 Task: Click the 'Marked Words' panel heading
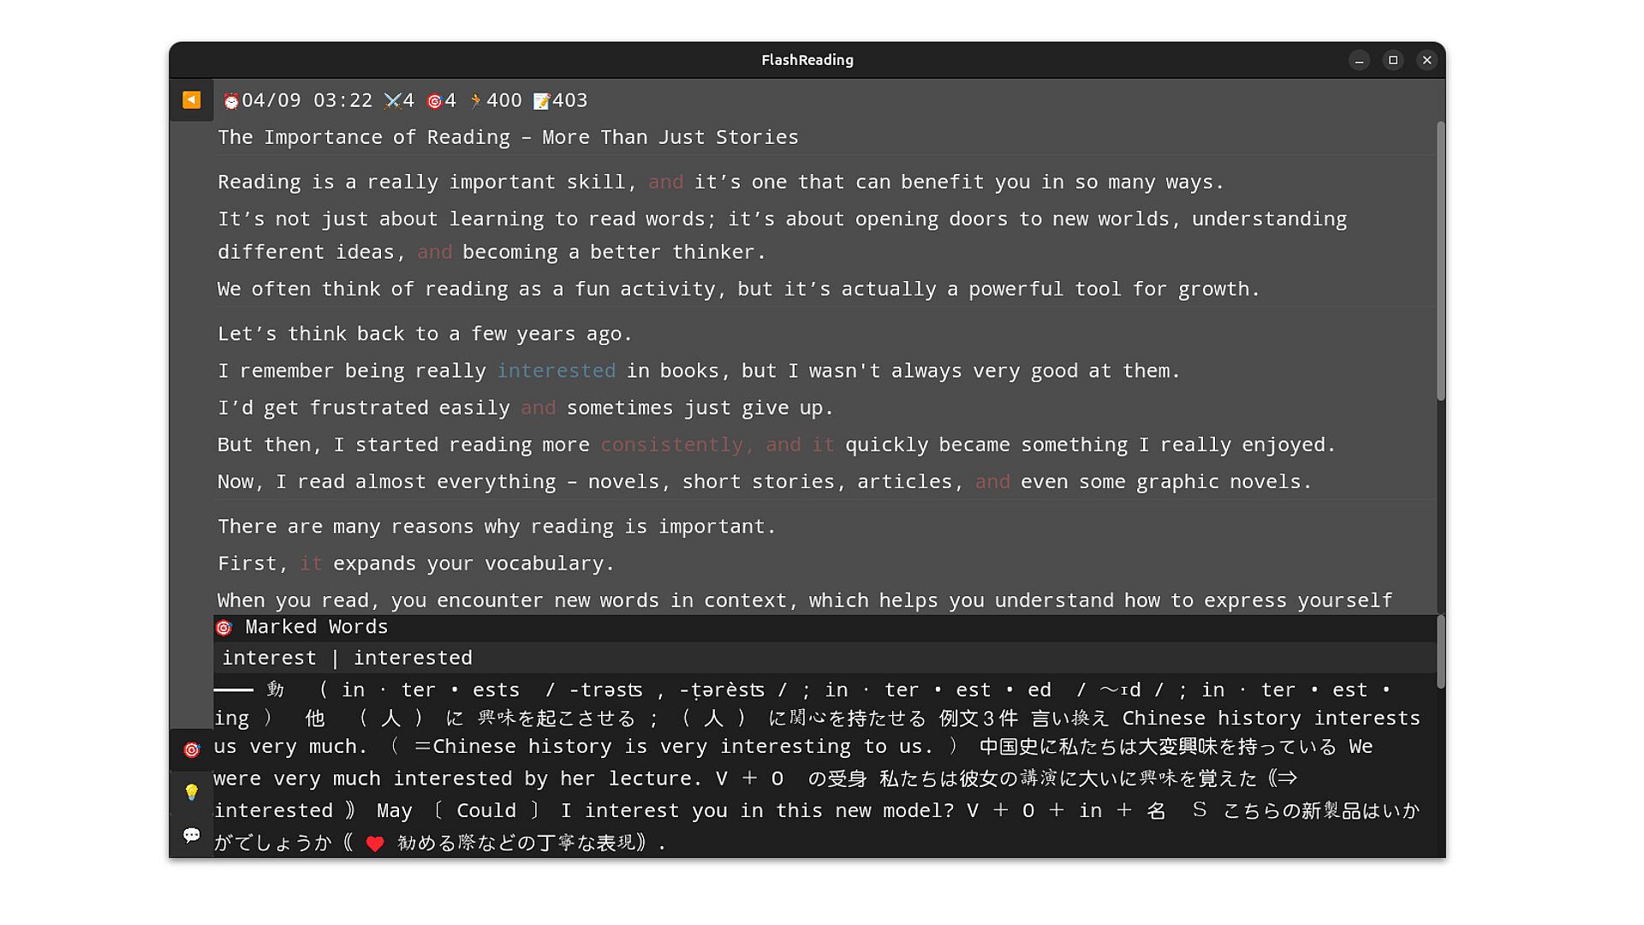tap(317, 627)
